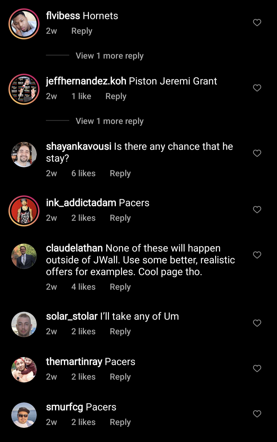Open claudelathan username profile link
Viewport: 277px width, 442px height.
click(74, 248)
